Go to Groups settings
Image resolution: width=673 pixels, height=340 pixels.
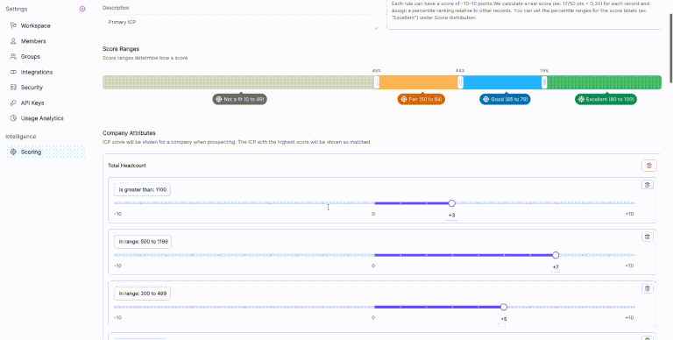pos(31,57)
